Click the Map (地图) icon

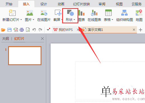click(139, 13)
